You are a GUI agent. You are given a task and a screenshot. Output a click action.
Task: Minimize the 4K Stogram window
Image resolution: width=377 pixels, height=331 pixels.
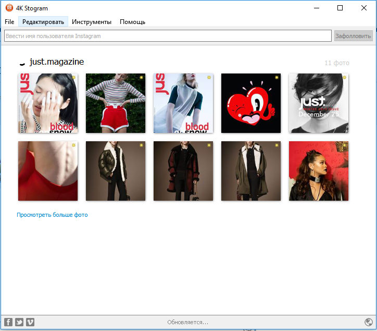coord(317,8)
